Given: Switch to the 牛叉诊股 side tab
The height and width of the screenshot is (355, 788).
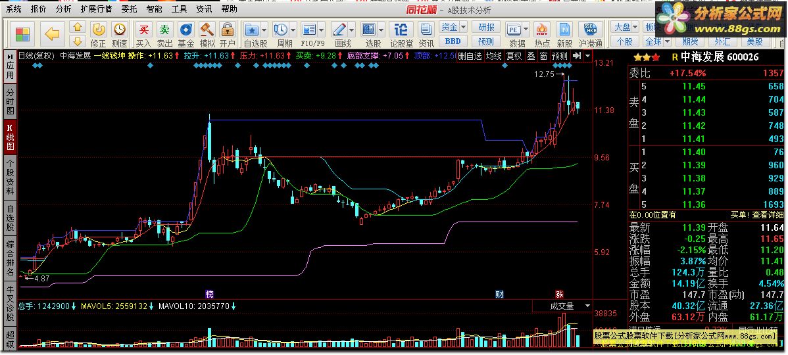Looking at the screenshot, I should 10,303.
